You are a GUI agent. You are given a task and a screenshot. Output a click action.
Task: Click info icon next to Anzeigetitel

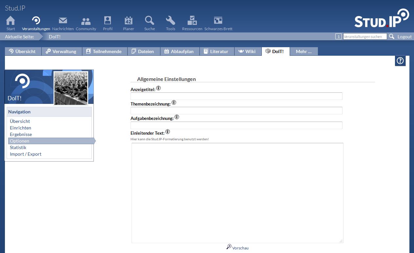[x=158, y=88]
